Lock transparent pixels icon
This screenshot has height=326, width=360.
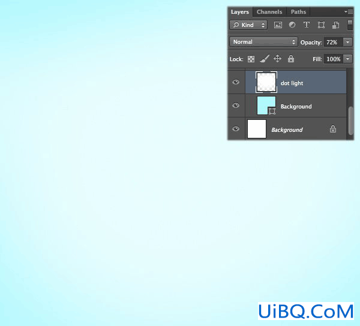tap(251, 59)
